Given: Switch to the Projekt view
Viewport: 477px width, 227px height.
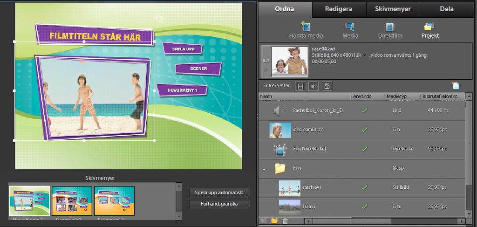Looking at the screenshot, I should (x=430, y=30).
